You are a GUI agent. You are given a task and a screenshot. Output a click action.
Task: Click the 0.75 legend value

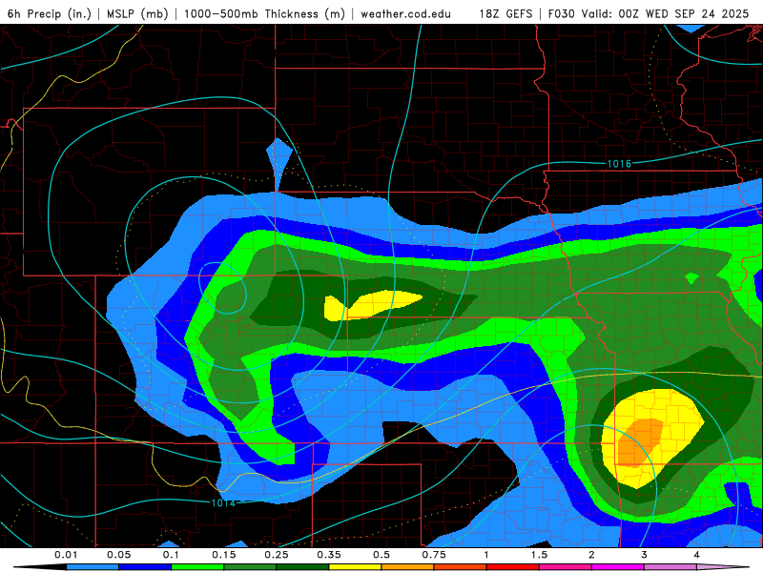tap(434, 555)
